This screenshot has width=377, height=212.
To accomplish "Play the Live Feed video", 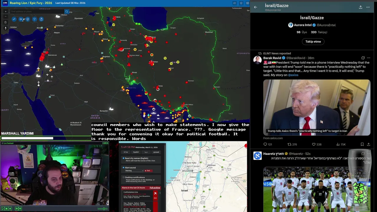I will click(x=3, y=209).
